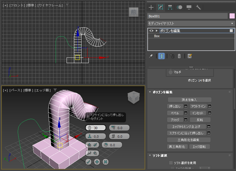Open the pink object color swatch
This screenshot has height=171, width=236.
click(232, 16)
